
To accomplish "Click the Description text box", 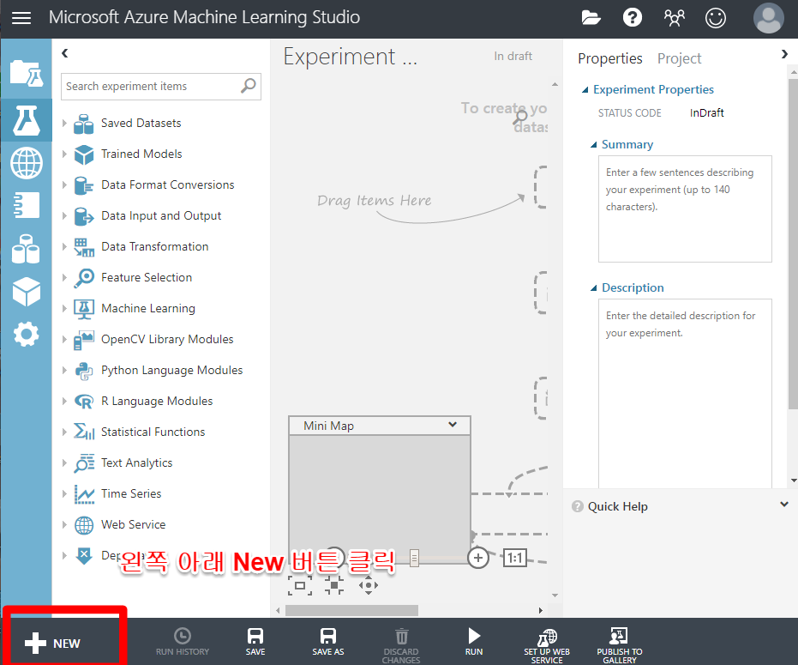I will pos(685,393).
